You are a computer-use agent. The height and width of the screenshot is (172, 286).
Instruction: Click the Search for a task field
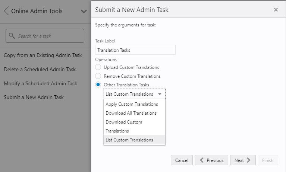(48, 36)
